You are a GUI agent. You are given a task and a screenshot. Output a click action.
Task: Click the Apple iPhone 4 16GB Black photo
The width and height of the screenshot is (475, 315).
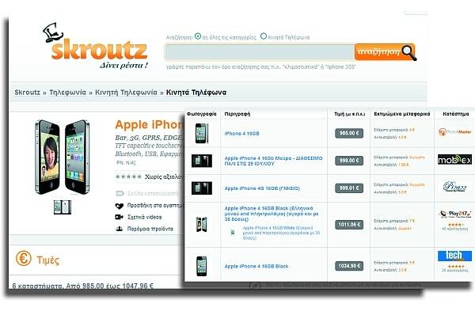point(201,266)
